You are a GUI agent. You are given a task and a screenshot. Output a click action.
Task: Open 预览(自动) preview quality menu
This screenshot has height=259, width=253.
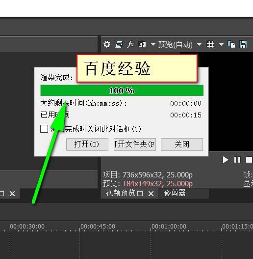tap(175, 44)
